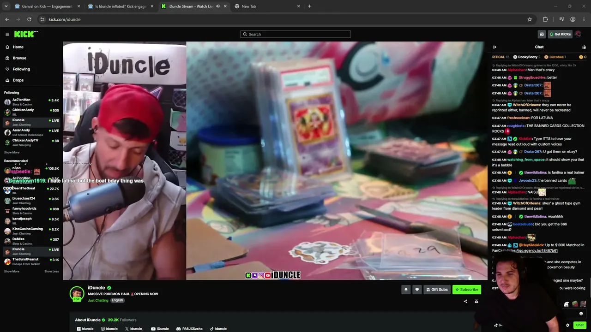Screen dimensions: 591x332
Task: Click the Gift Subs button
Action: coord(437,290)
